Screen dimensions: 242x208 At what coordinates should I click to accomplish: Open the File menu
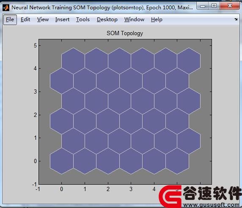click(10, 19)
